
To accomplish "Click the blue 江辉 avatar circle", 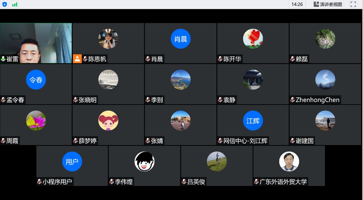I will click(253, 121).
